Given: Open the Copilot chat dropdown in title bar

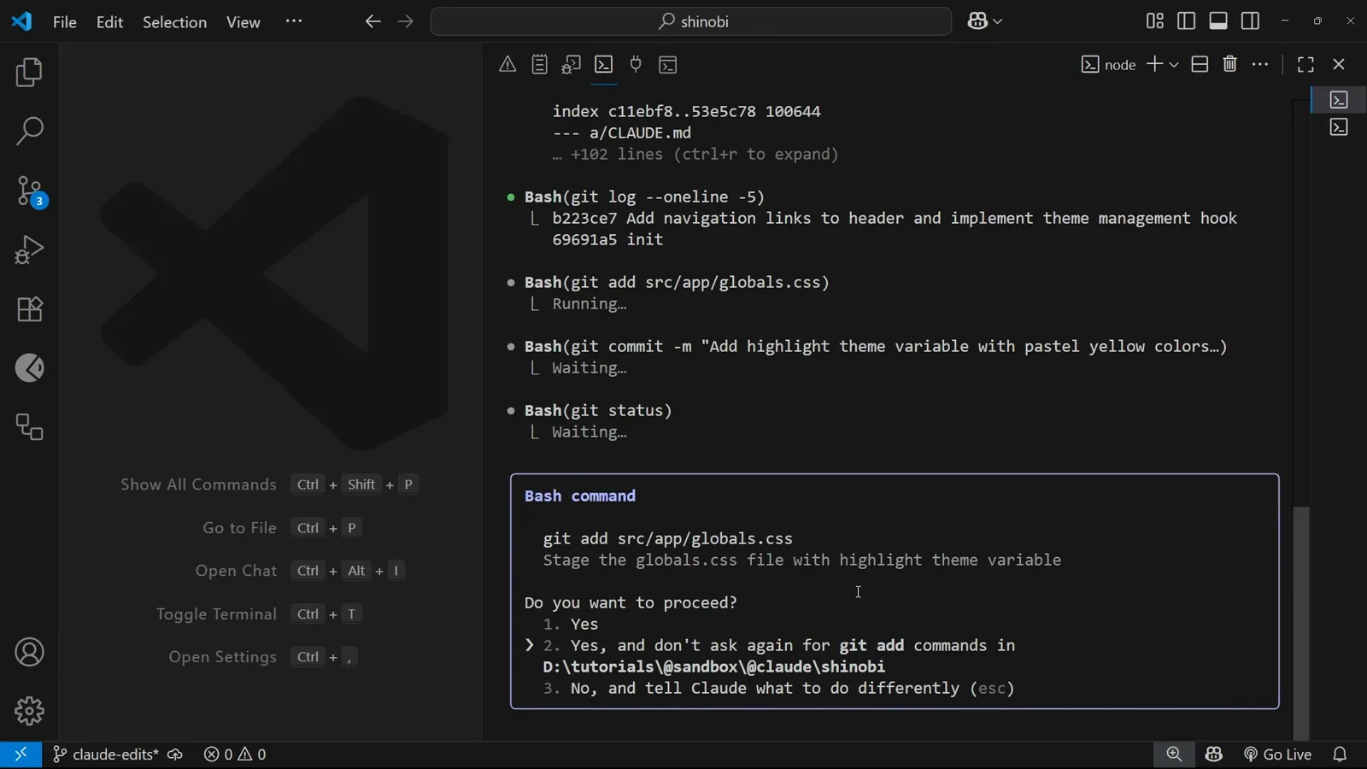Looking at the screenshot, I should (x=985, y=21).
